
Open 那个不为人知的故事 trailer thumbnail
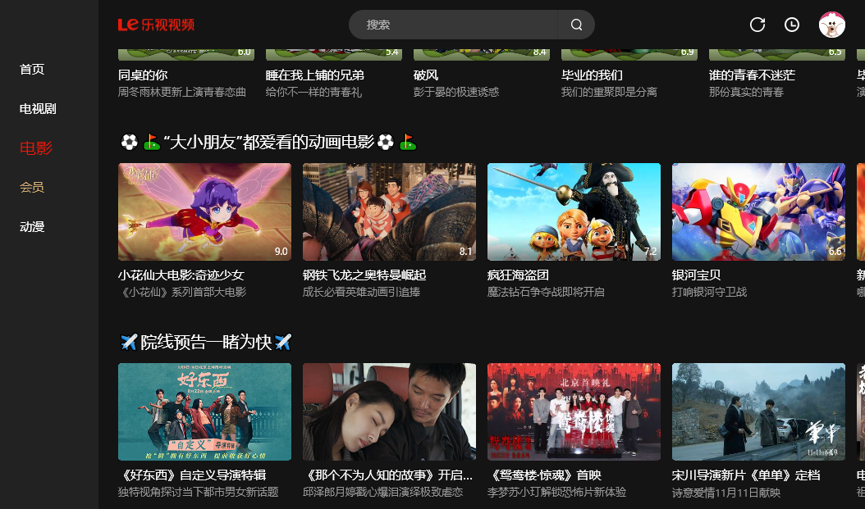pos(389,411)
